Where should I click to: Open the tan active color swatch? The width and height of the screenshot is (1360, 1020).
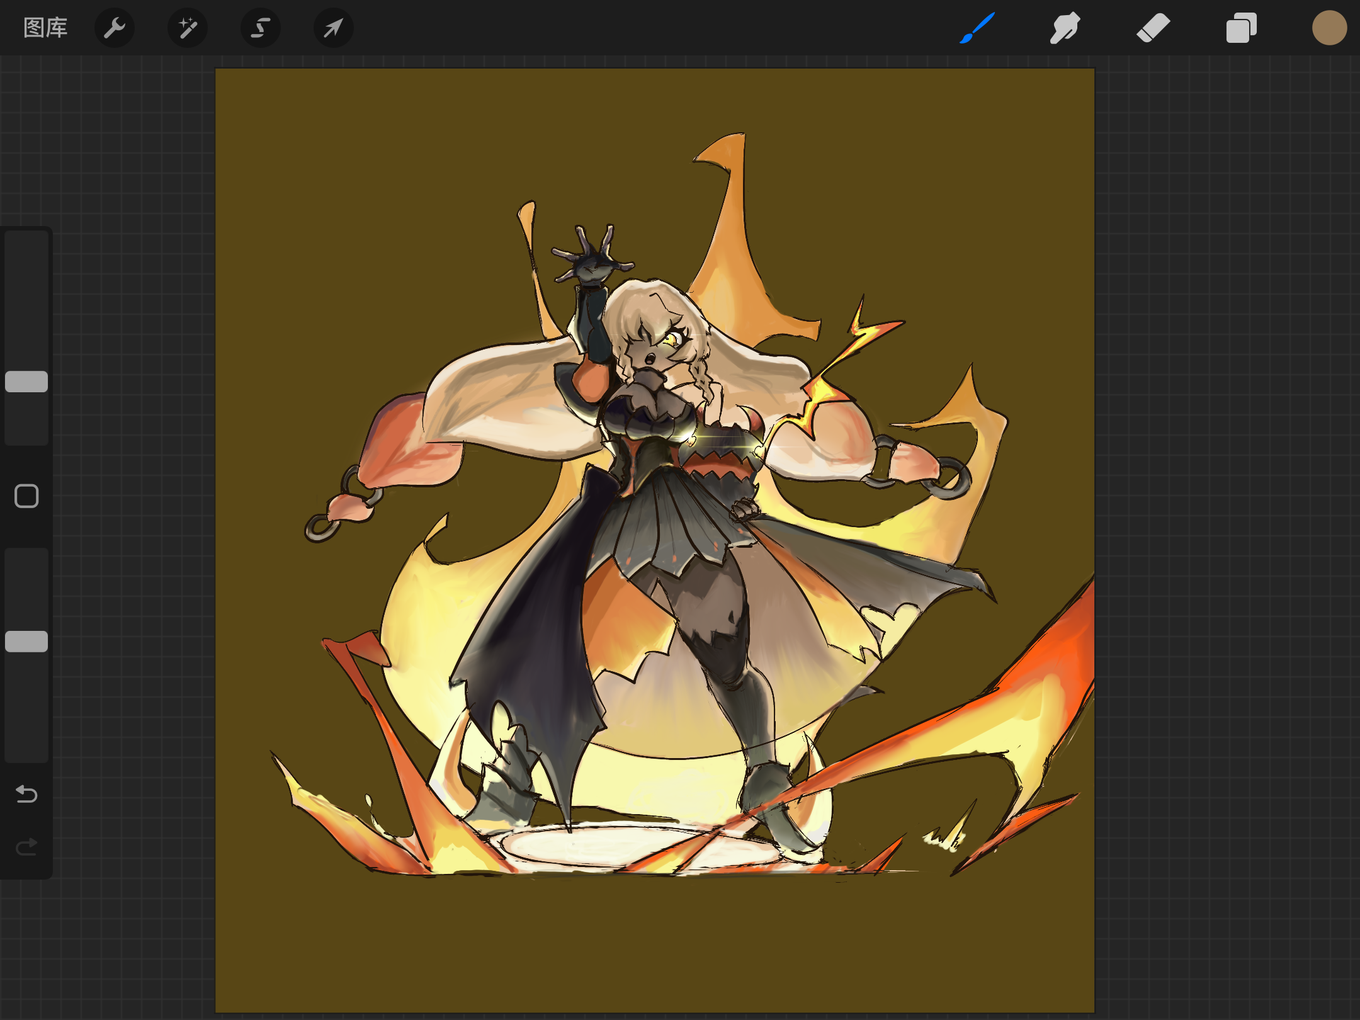1329,28
